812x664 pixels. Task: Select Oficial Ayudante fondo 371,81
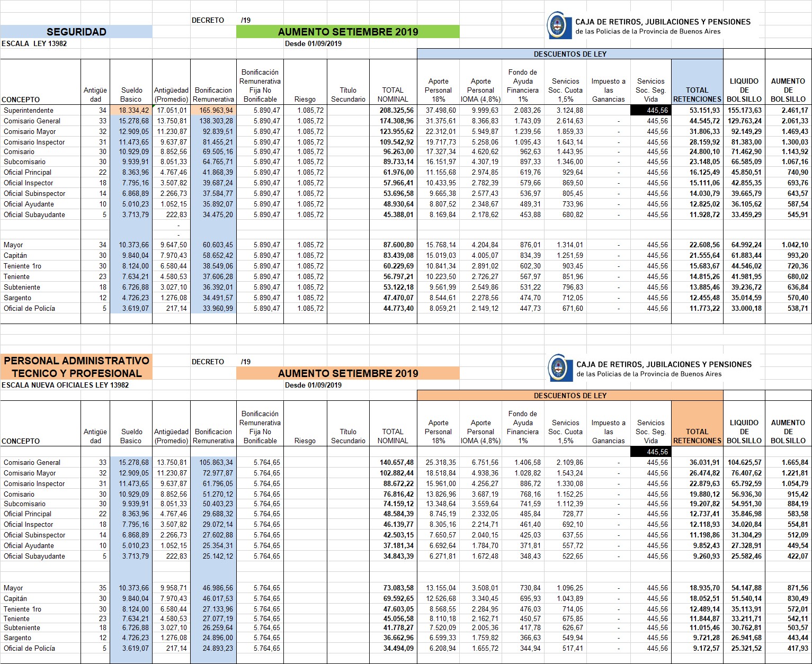tap(522, 545)
